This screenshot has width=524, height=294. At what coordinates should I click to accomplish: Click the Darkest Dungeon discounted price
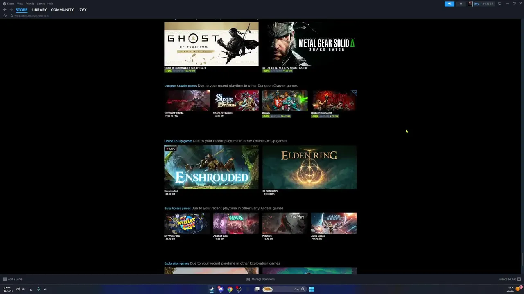[334, 116]
